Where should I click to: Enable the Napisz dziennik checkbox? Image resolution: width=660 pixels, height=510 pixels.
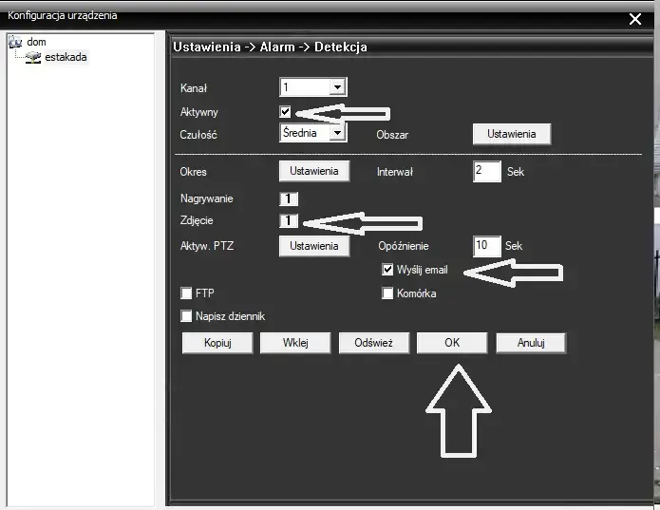(x=186, y=316)
